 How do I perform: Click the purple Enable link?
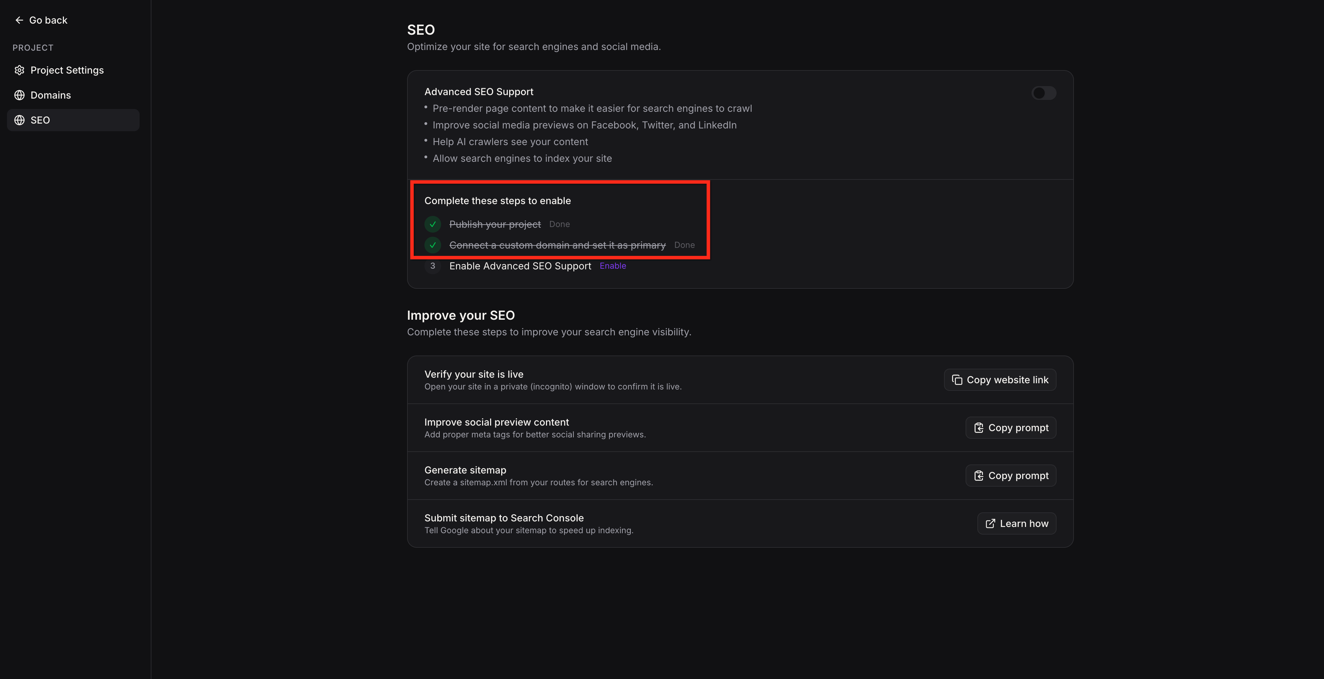pyautogui.click(x=613, y=266)
